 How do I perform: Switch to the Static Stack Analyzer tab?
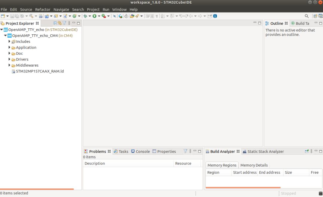(x=263, y=151)
